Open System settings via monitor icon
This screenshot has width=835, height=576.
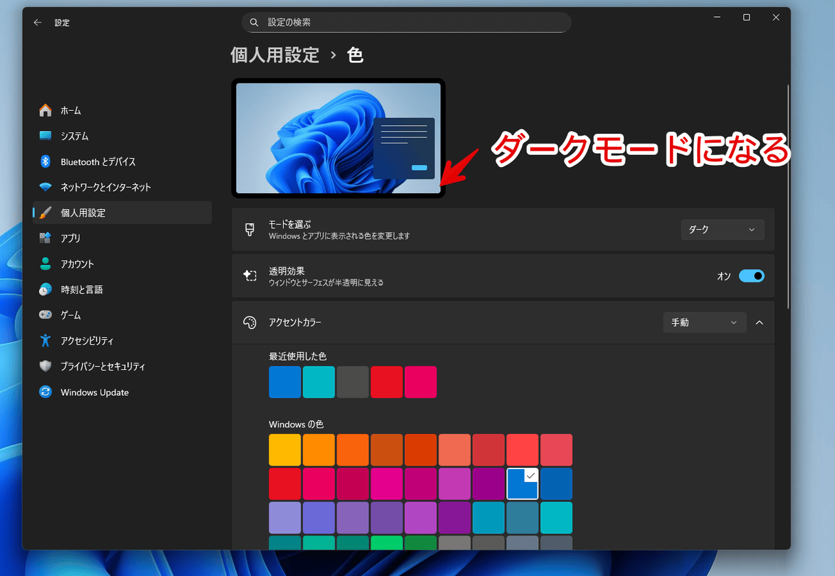click(45, 136)
